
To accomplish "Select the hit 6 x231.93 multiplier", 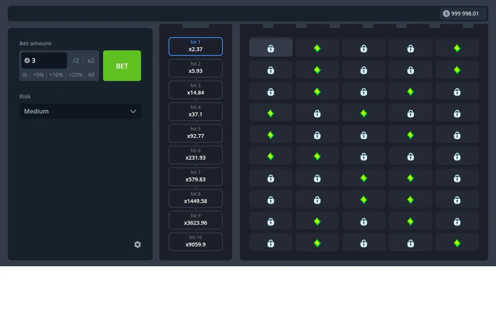I will tap(196, 155).
